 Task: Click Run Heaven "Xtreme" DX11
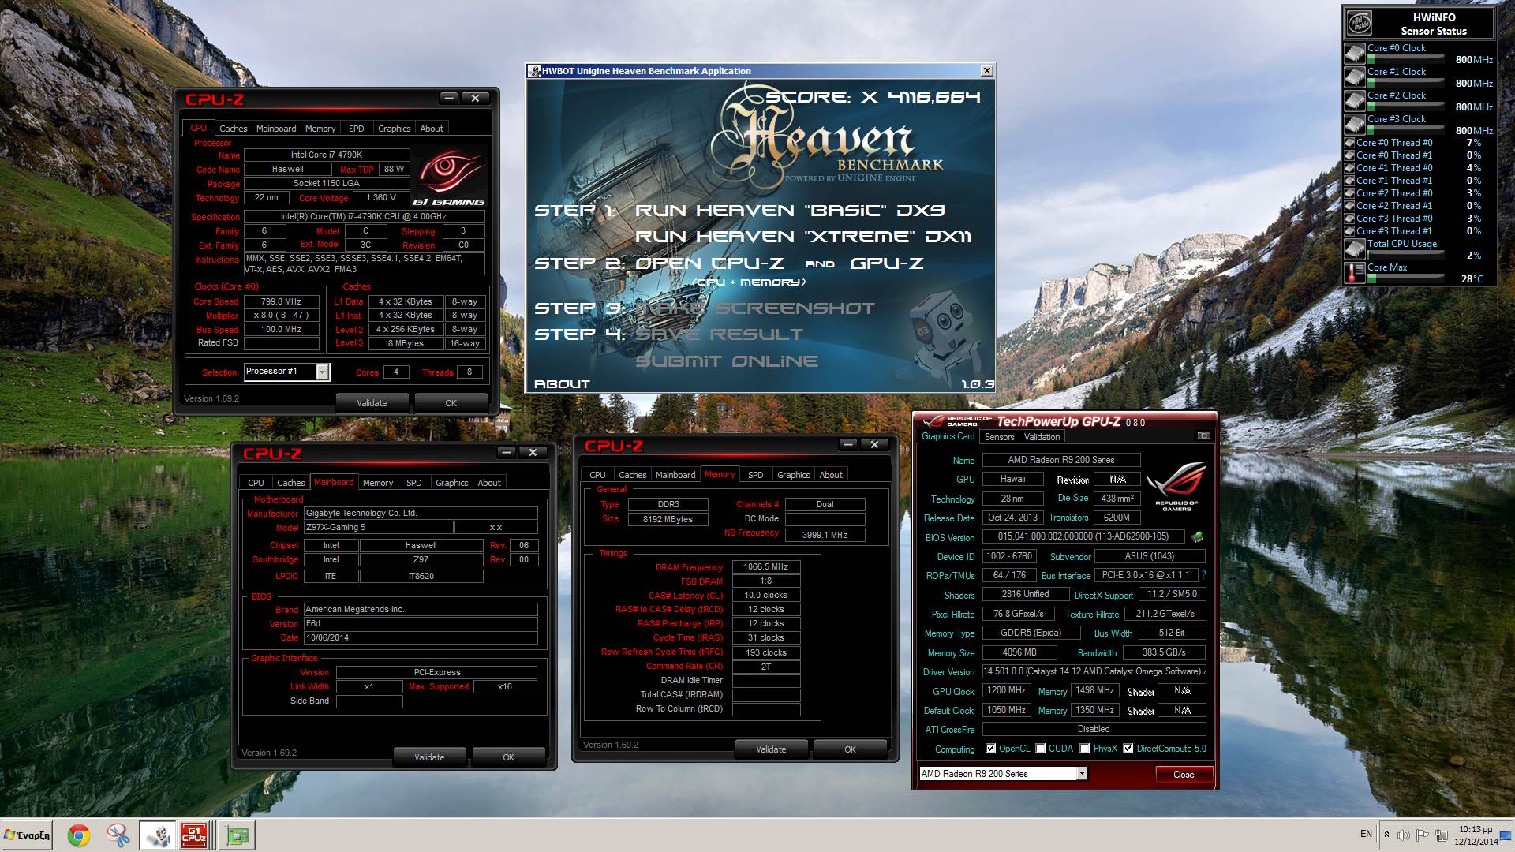coord(803,237)
